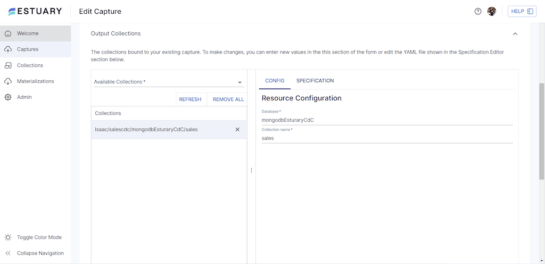The width and height of the screenshot is (545, 264).
Task: Click the panel divider drag handle
Action: (251, 171)
